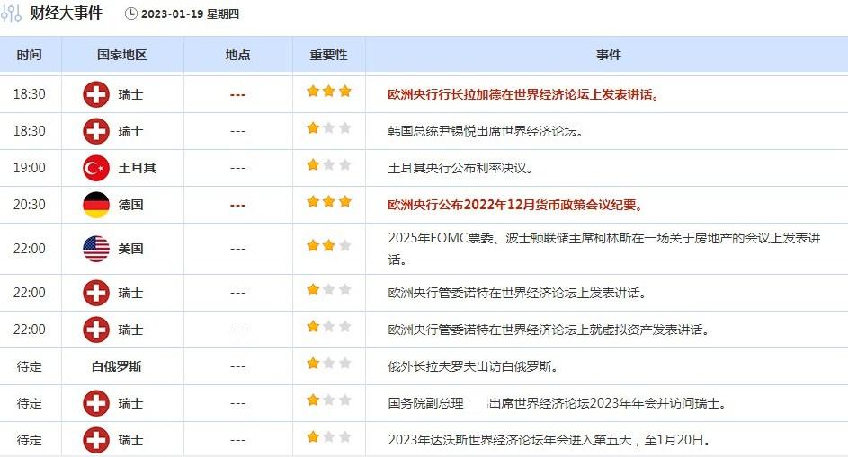
Task: Click the Swiss flag in the 韩国总统尹锡悦 row
Action: coord(96,131)
